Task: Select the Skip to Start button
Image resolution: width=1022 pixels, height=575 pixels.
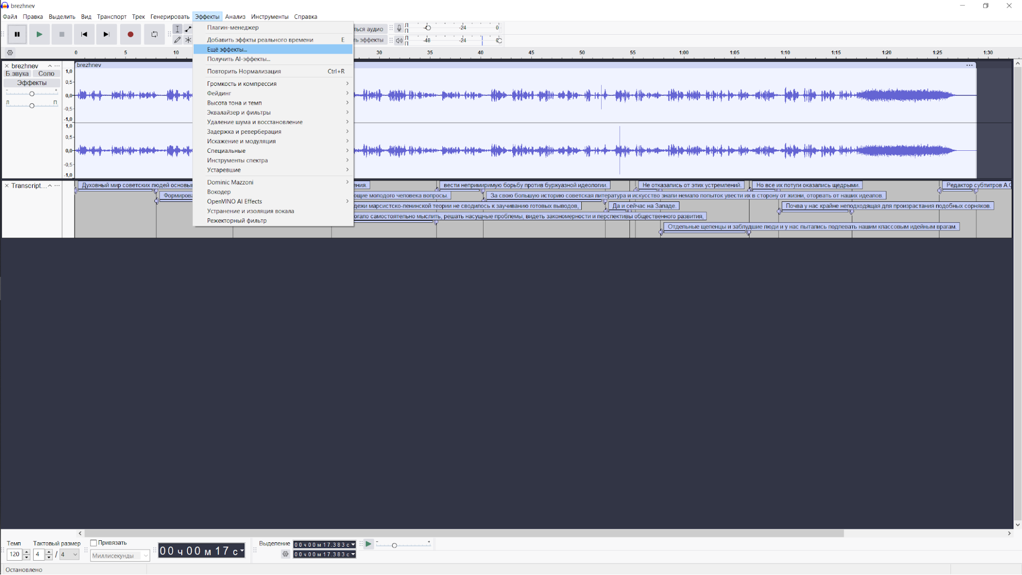Action: tap(84, 34)
